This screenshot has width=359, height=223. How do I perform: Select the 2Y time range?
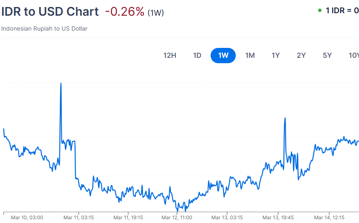pos(301,55)
